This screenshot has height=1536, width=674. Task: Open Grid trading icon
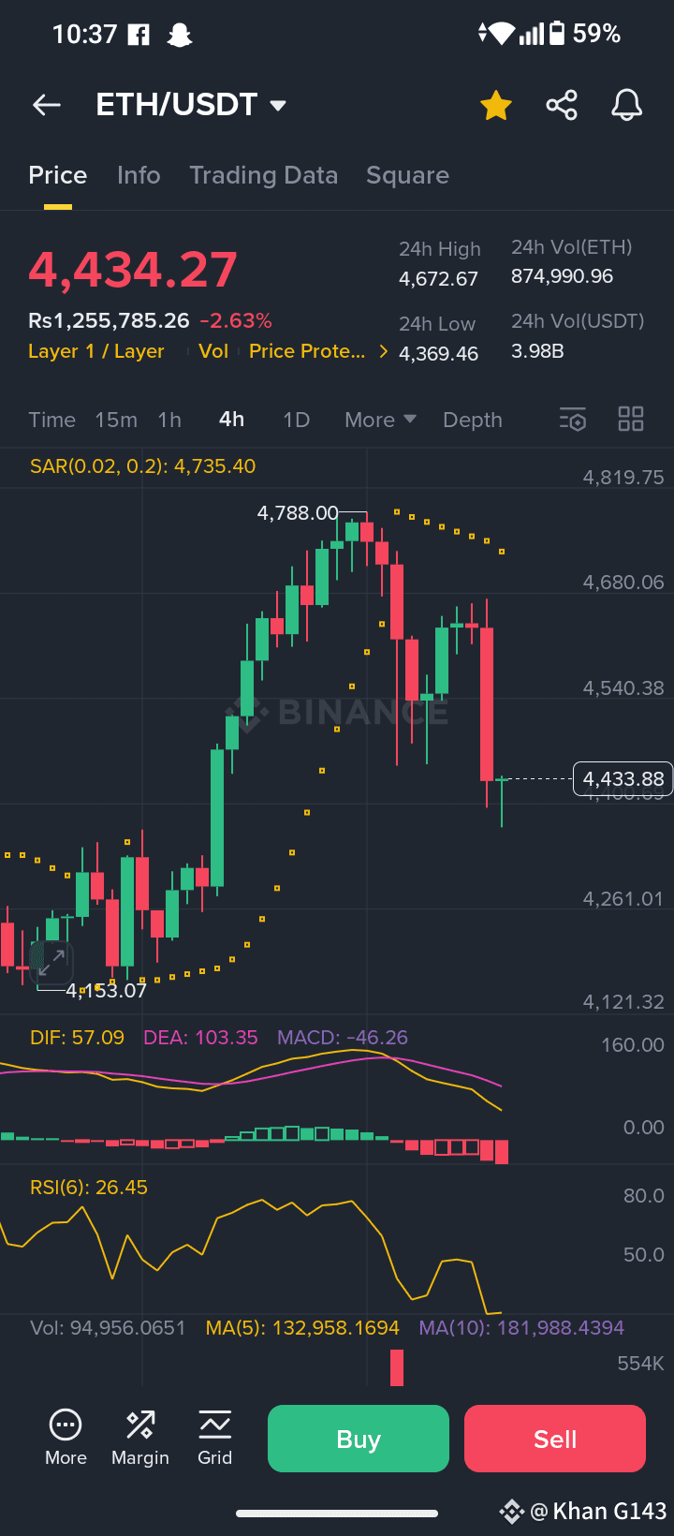pyautogui.click(x=214, y=1438)
